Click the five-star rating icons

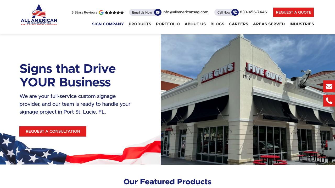(114, 13)
